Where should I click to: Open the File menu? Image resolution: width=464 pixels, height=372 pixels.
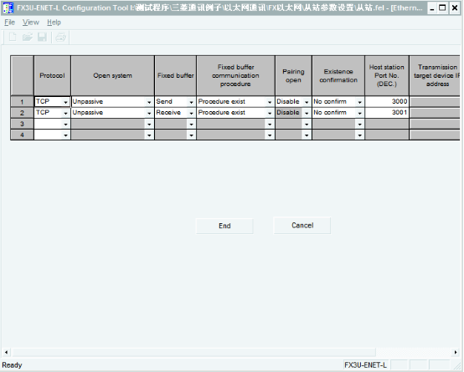(10, 23)
